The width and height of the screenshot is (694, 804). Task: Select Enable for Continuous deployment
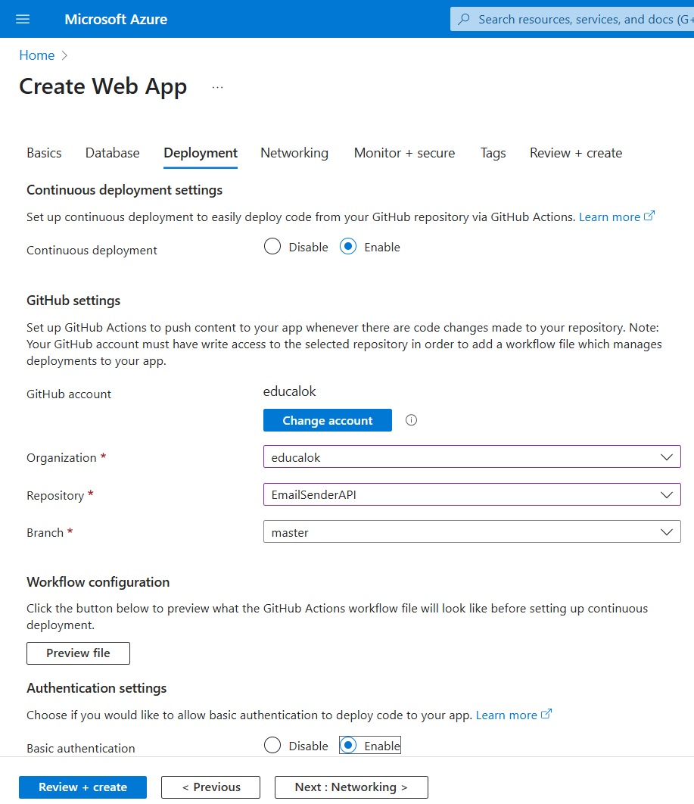[x=348, y=247]
